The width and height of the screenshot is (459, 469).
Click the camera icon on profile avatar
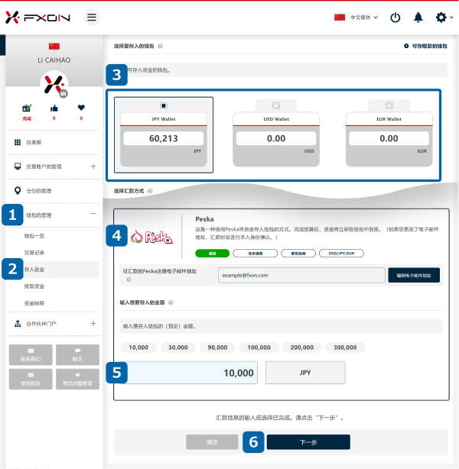pyautogui.click(x=63, y=93)
